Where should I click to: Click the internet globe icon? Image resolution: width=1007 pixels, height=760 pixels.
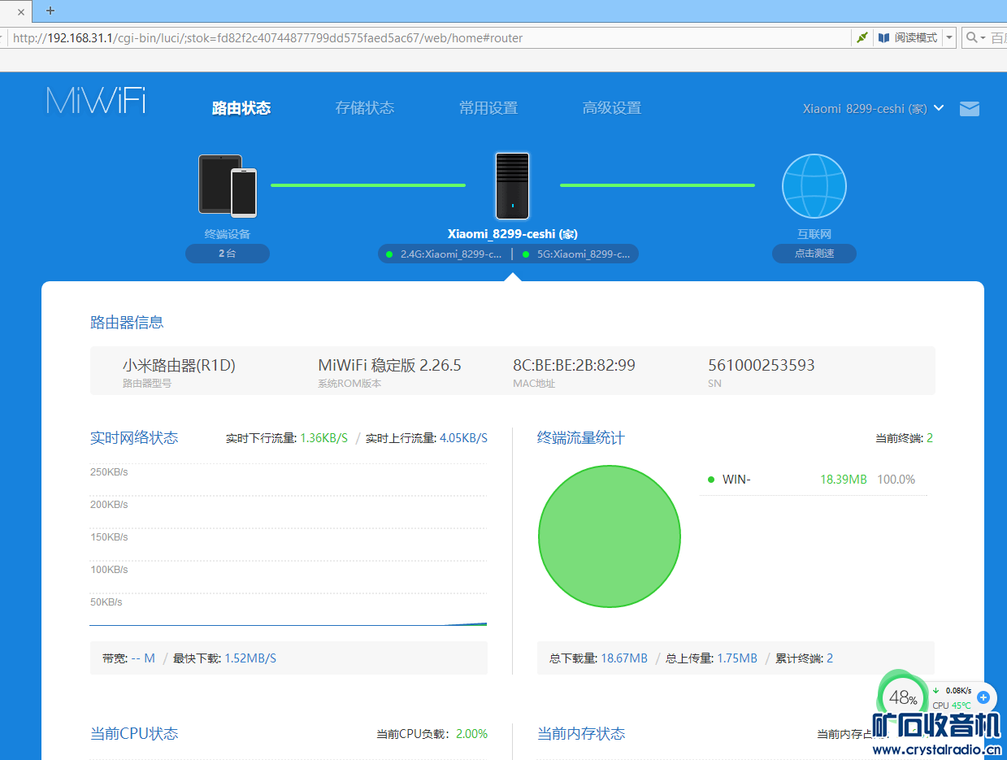point(814,186)
